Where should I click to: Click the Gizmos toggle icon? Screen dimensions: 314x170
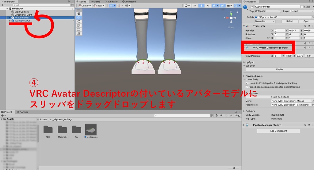coord(236,6)
